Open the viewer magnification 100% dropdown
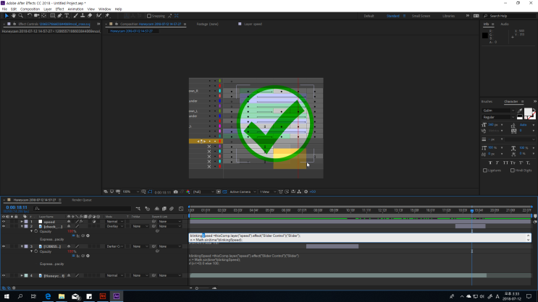Image resolution: width=538 pixels, height=302 pixels. coord(131,191)
